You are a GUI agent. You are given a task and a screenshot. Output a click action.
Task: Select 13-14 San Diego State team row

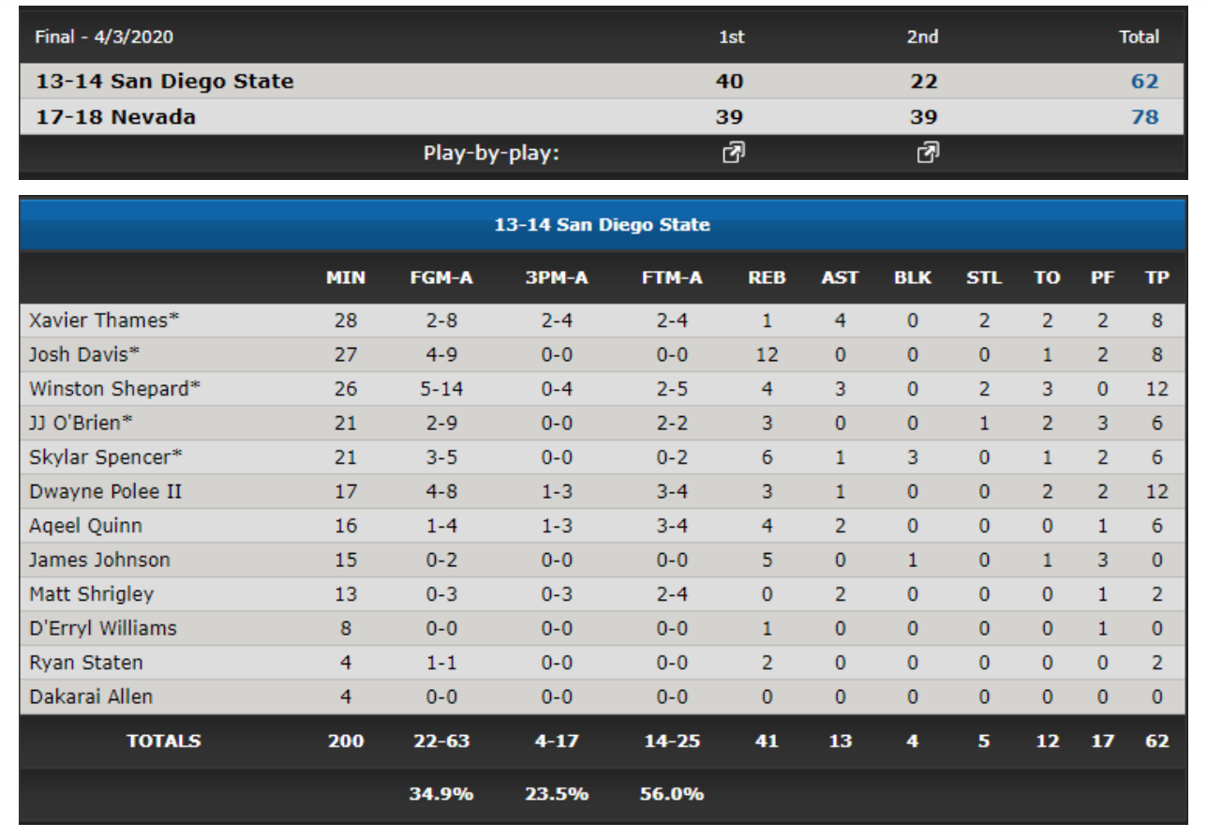point(603,82)
